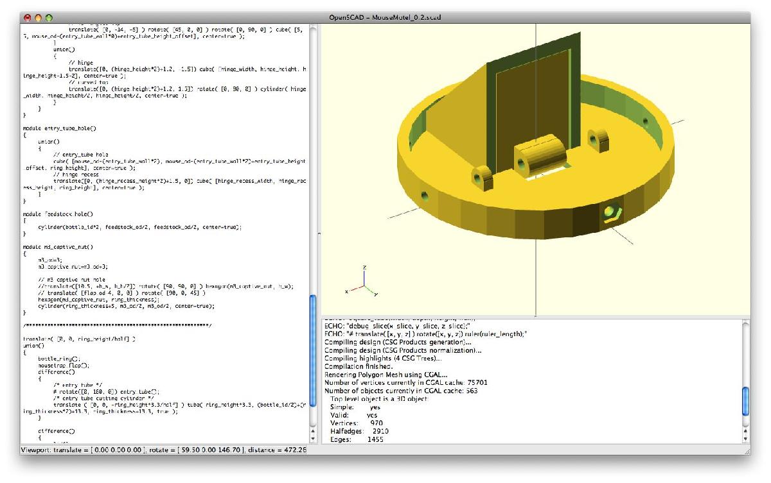
Task: Click the red close window button
Action: tap(27, 17)
